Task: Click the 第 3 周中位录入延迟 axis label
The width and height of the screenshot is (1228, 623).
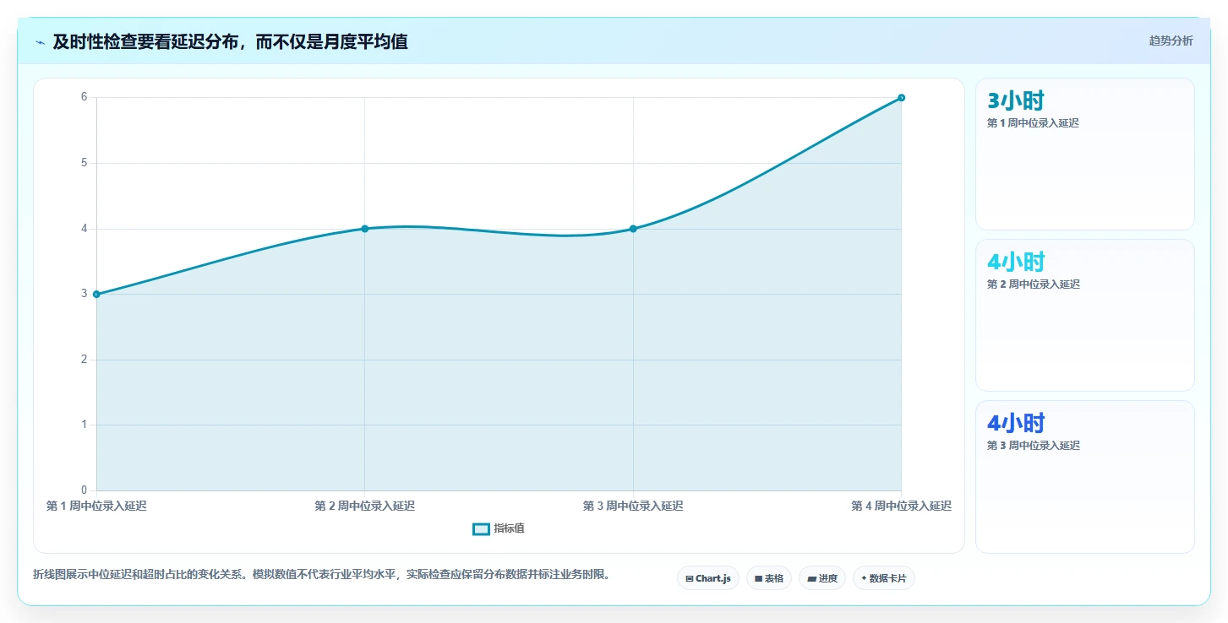Action: tap(633, 507)
